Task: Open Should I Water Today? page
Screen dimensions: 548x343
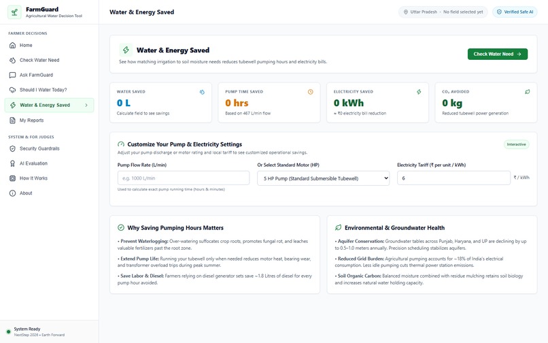Action: [x=49, y=90]
